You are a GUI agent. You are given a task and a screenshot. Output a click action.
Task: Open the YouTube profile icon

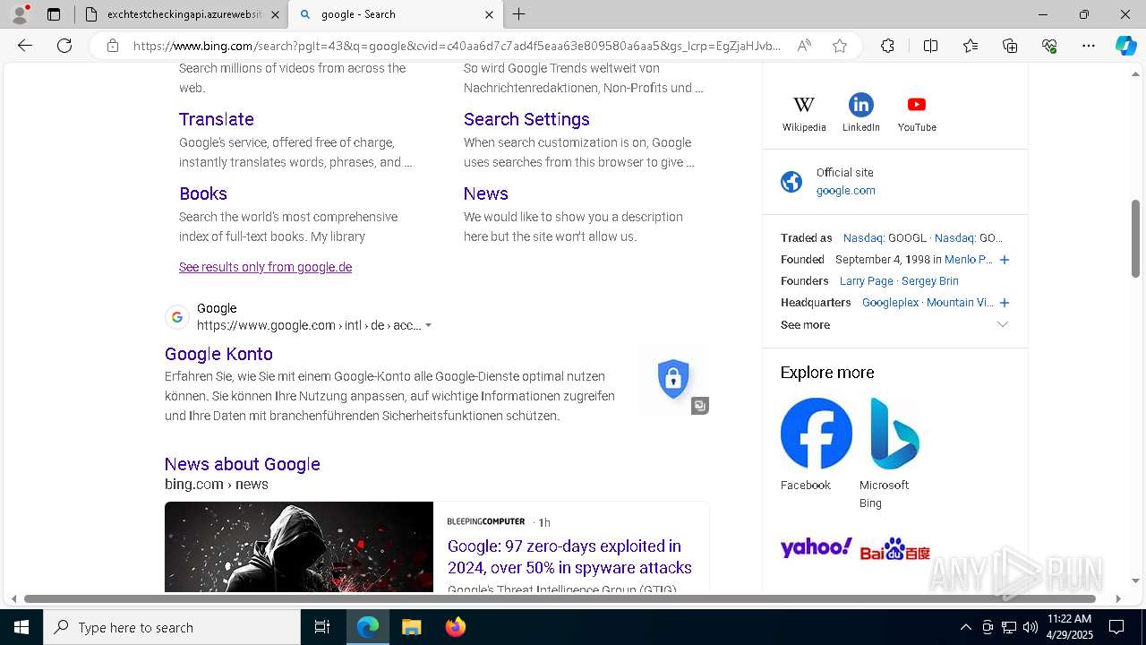[917, 105]
